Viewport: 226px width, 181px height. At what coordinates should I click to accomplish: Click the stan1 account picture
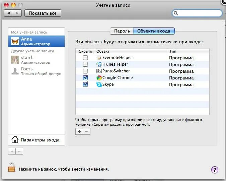click(15, 60)
